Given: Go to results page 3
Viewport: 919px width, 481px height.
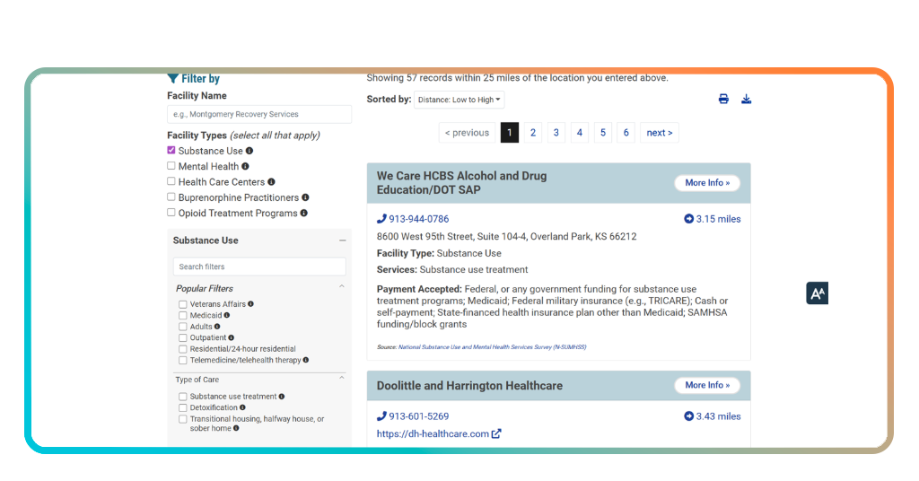Looking at the screenshot, I should [x=556, y=133].
